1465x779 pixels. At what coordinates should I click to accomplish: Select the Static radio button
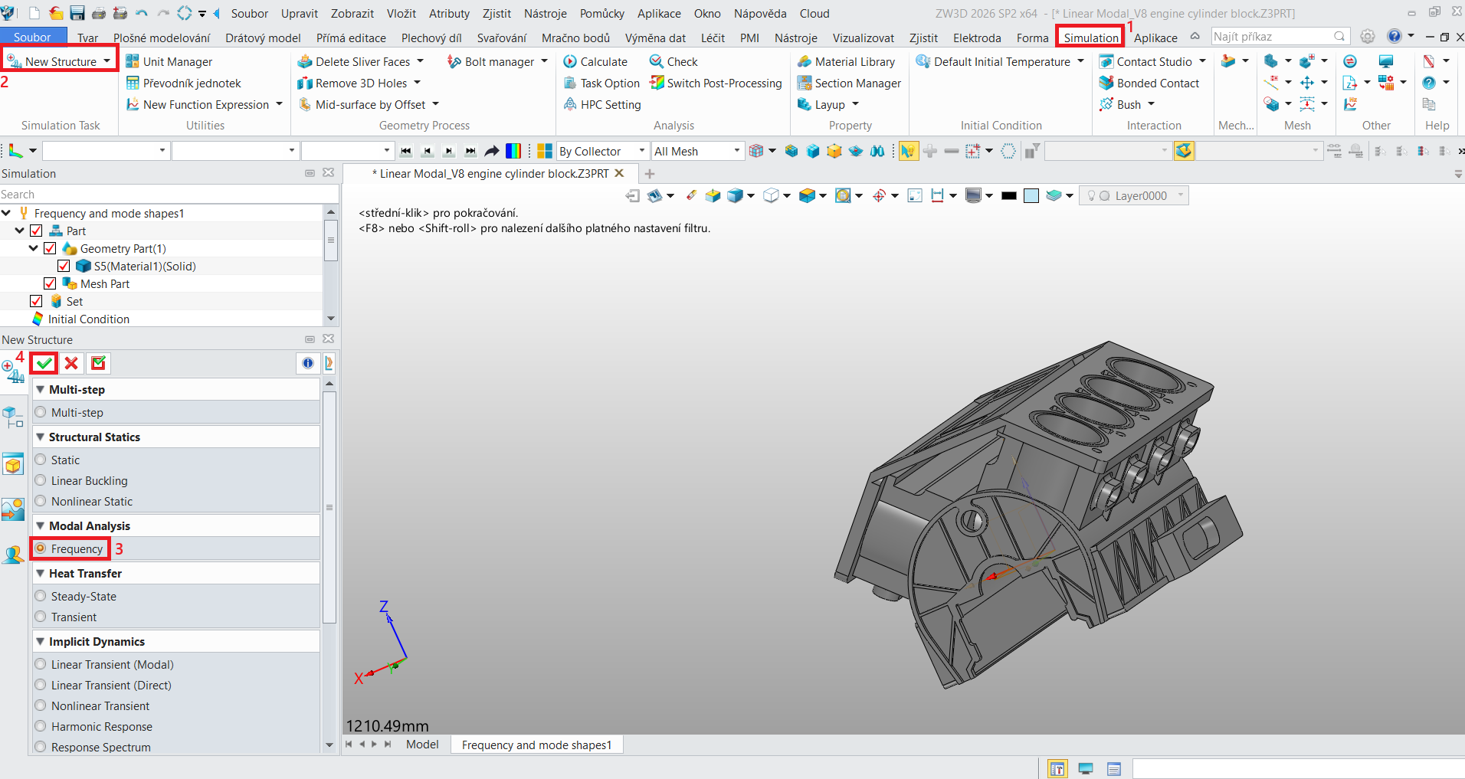pyautogui.click(x=41, y=460)
